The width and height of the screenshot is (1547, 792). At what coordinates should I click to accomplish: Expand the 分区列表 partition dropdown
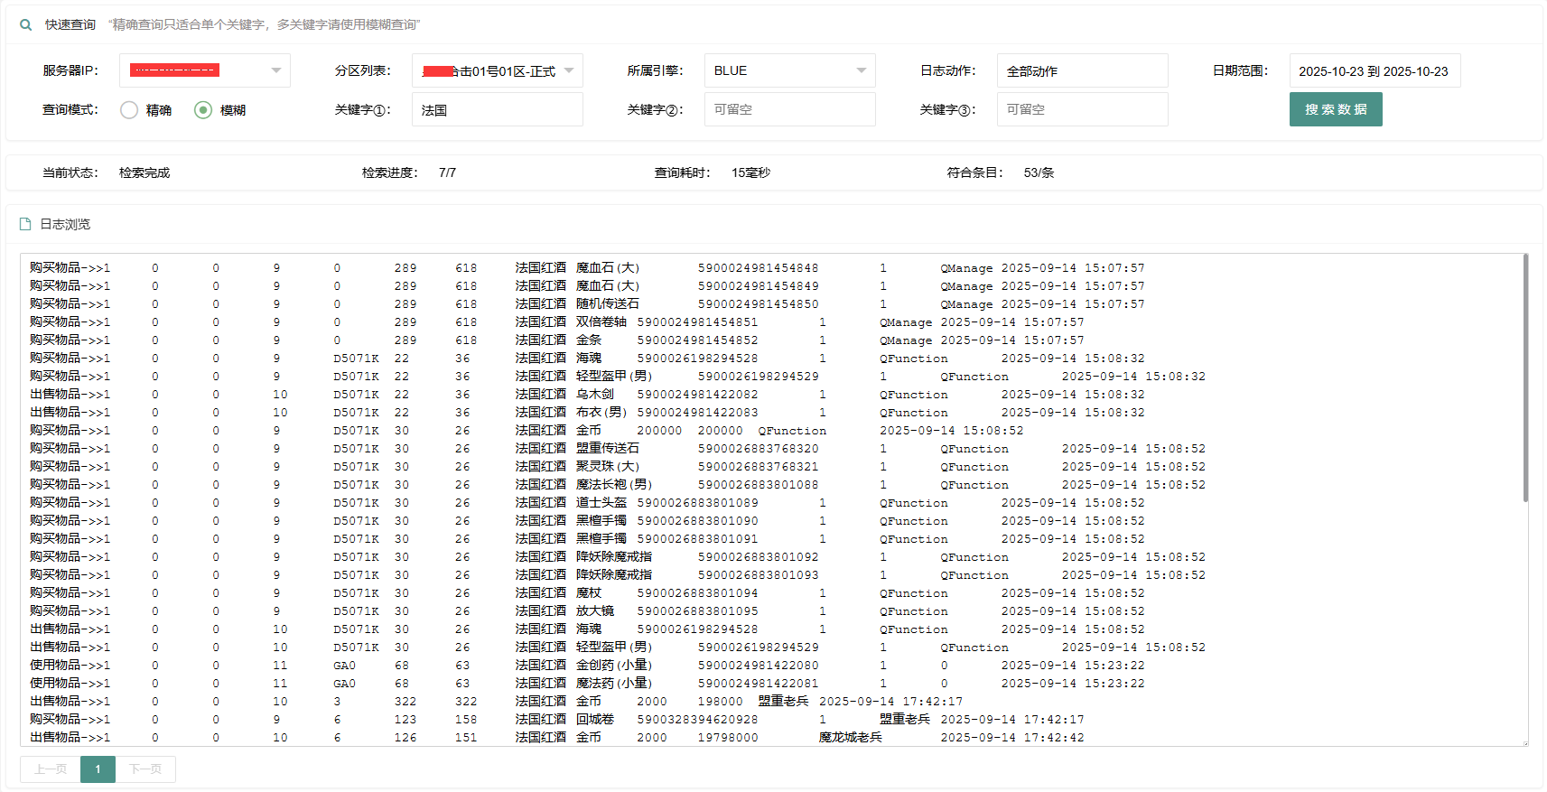497,70
